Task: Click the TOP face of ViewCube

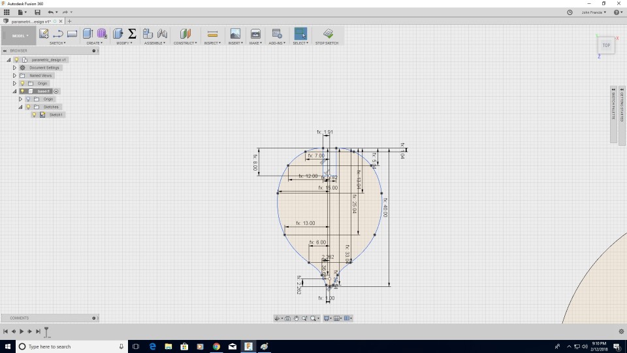Action: pos(606,45)
